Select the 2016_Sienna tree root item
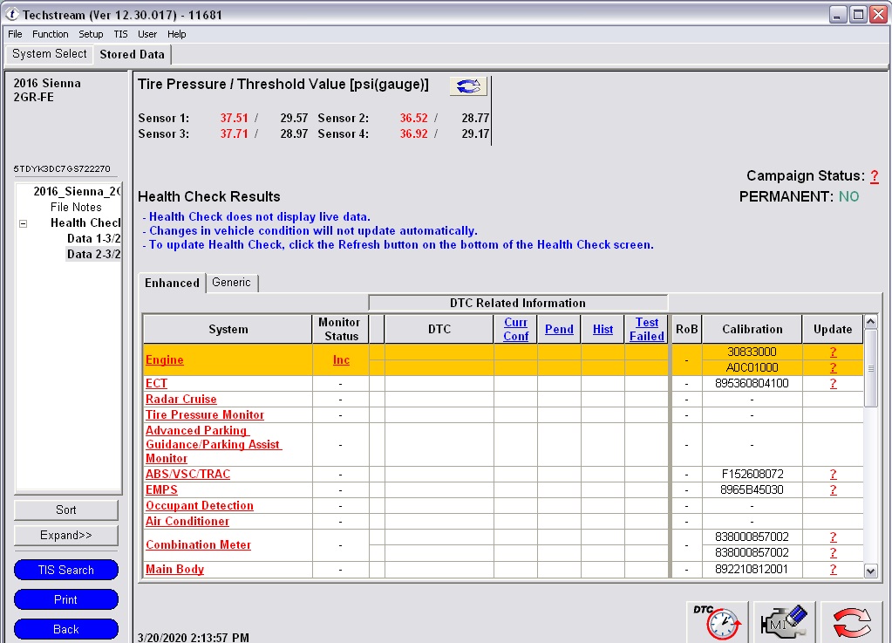Screen dimensions: 892x643 tap(77, 191)
